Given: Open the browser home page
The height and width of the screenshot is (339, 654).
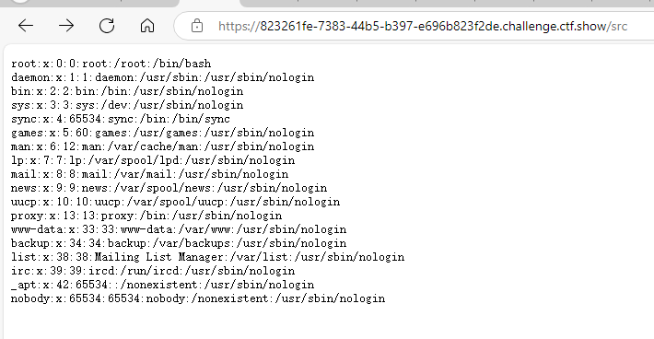Looking at the screenshot, I should pos(147,26).
